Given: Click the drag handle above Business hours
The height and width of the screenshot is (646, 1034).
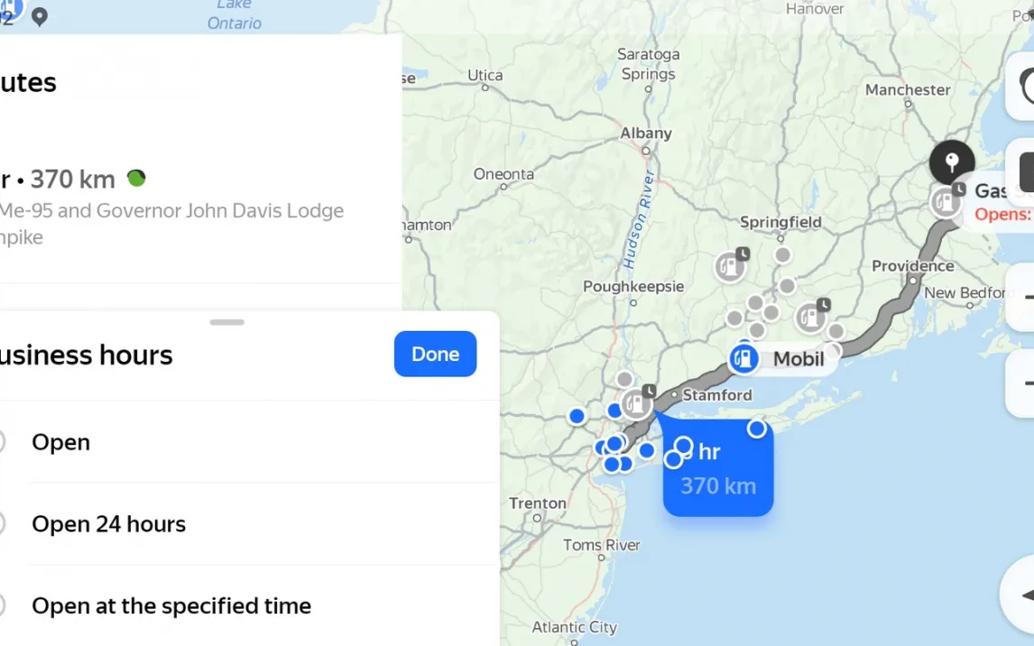Looking at the screenshot, I should [226, 322].
